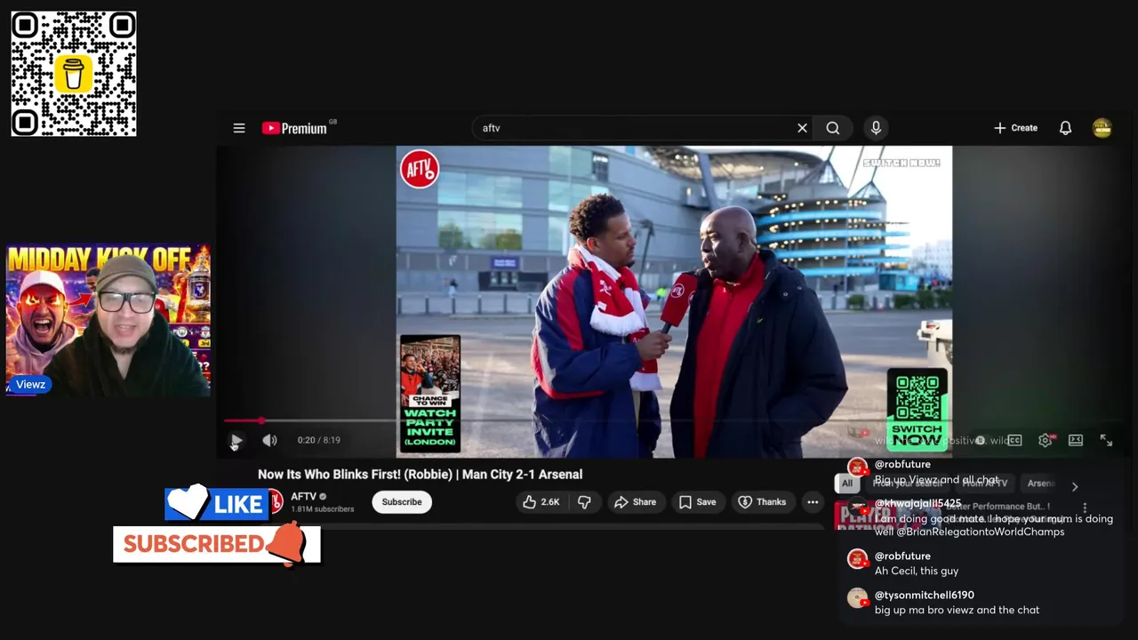Click the Watch Party Invite card in the video

click(429, 392)
